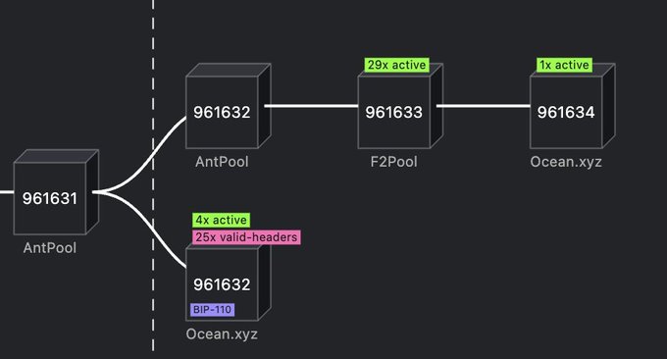Click the BIP-110 tag
This screenshot has width=667, height=359.
coord(212,309)
